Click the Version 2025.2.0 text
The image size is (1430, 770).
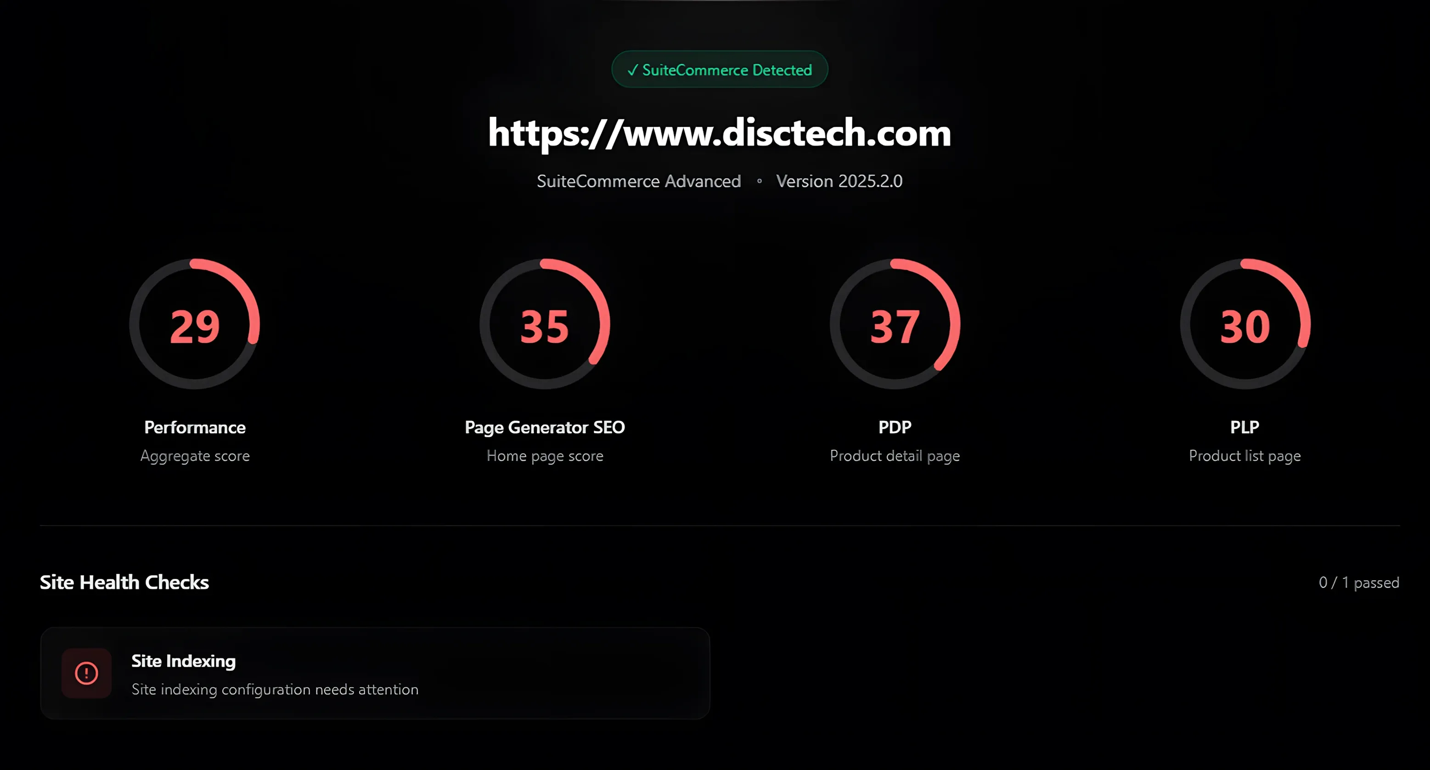click(839, 181)
